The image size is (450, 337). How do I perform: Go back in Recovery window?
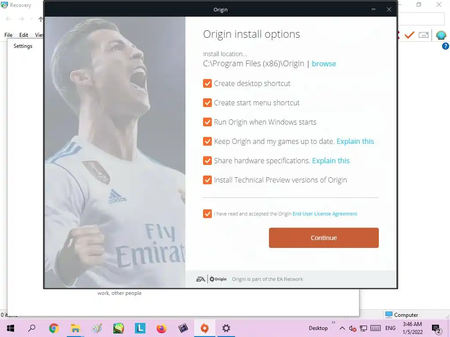(x=8, y=19)
